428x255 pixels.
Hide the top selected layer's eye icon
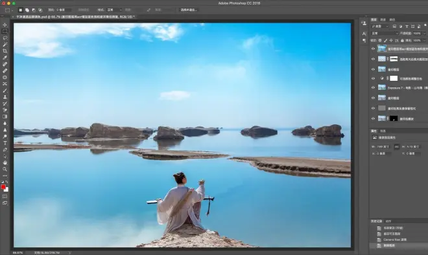[373, 49]
